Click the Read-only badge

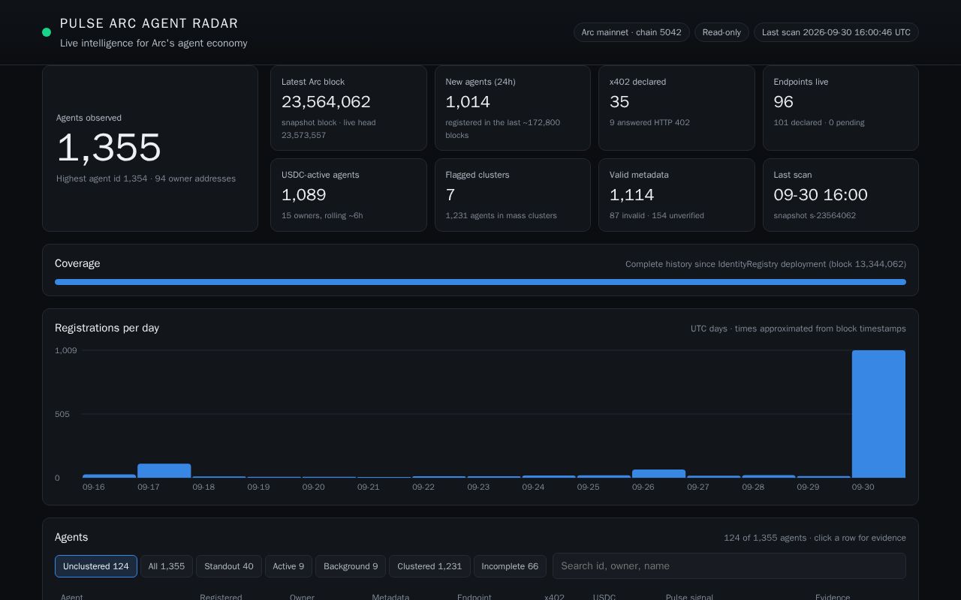pos(722,32)
